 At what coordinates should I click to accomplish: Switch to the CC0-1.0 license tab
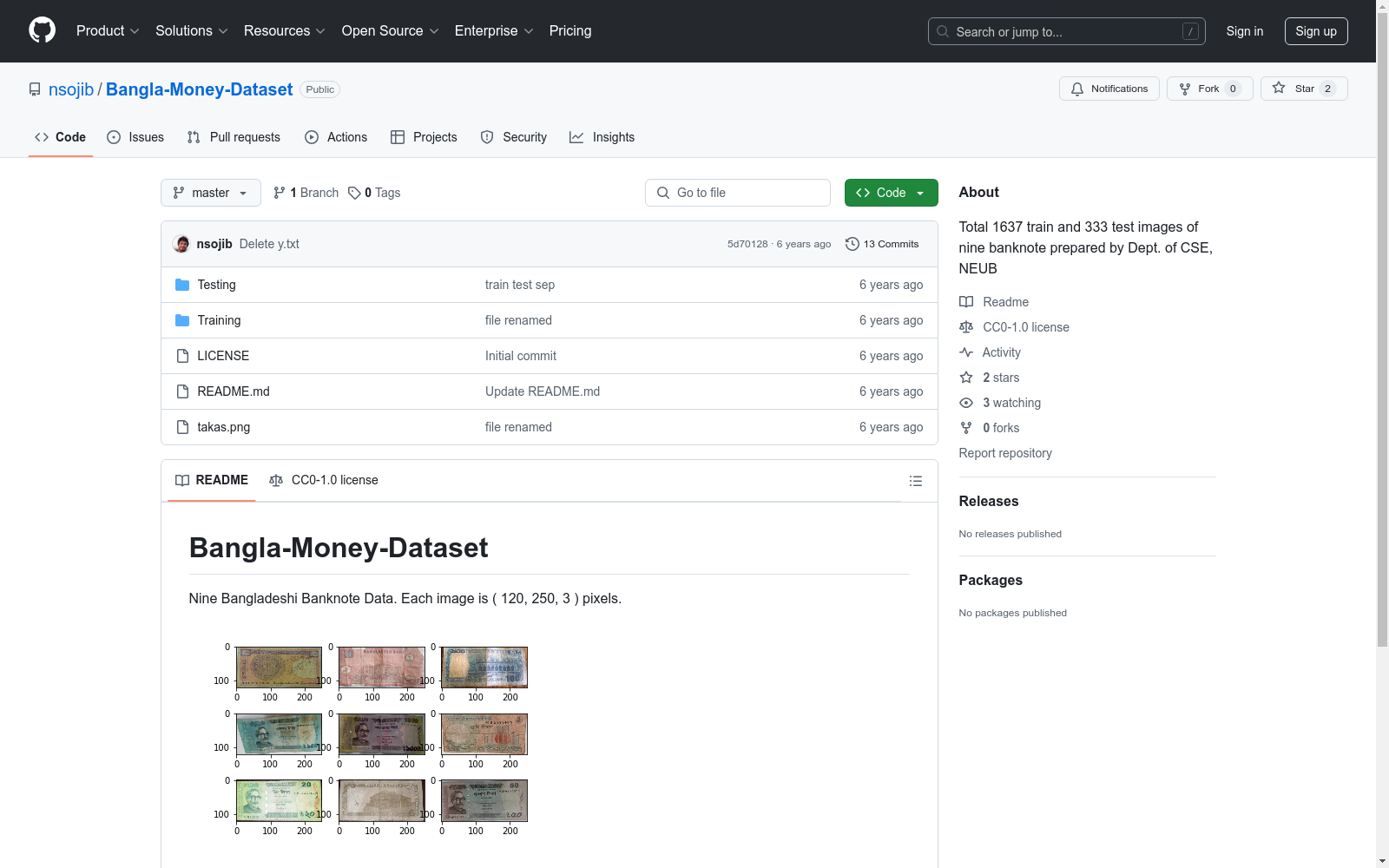point(324,480)
